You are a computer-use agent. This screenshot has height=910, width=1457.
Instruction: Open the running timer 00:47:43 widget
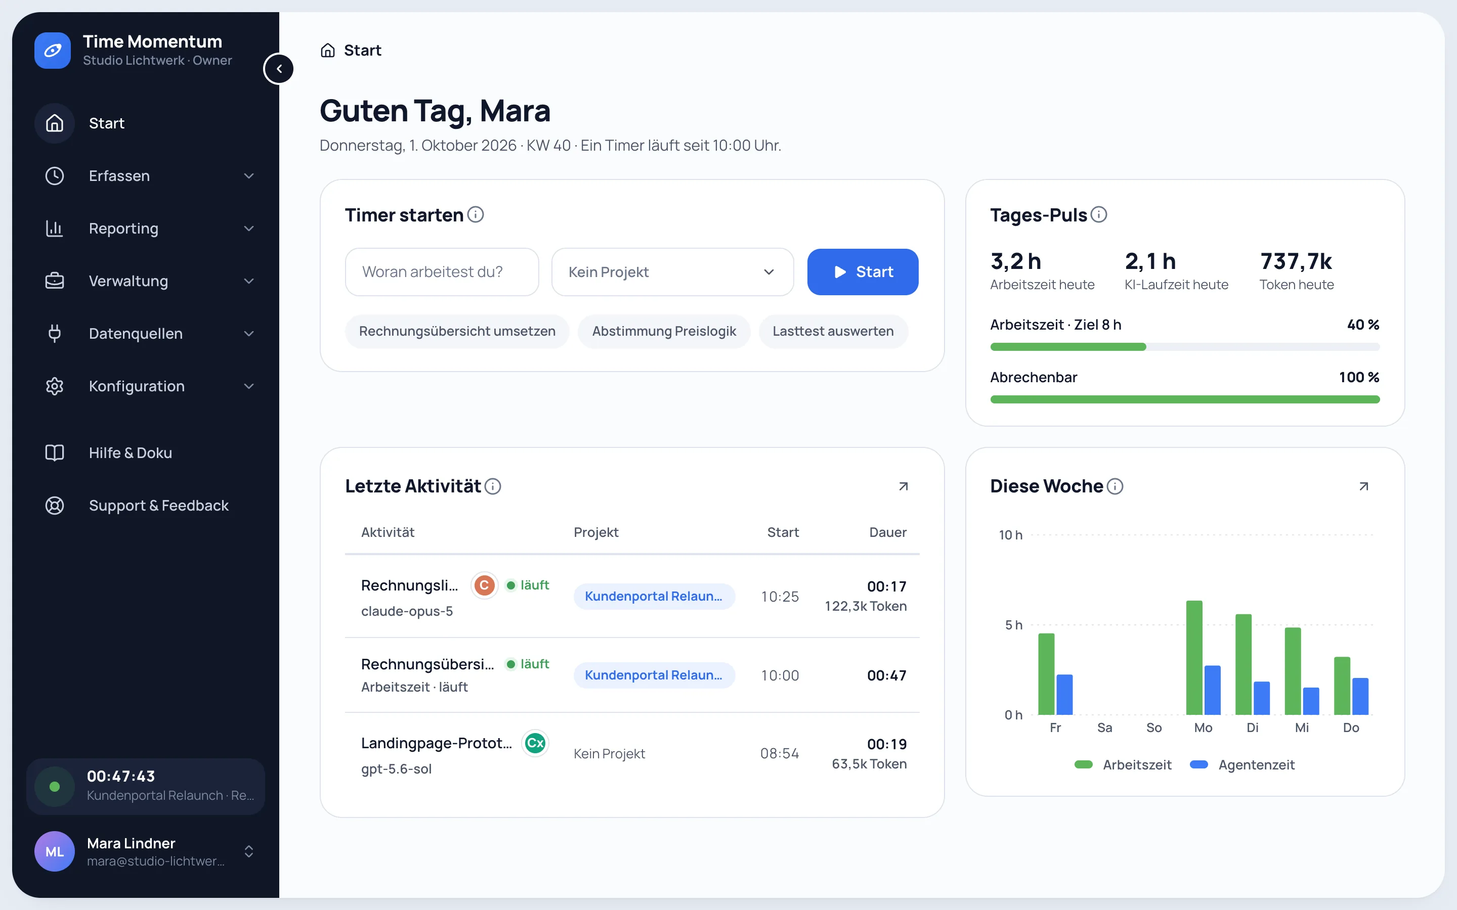pyautogui.click(x=146, y=786)
